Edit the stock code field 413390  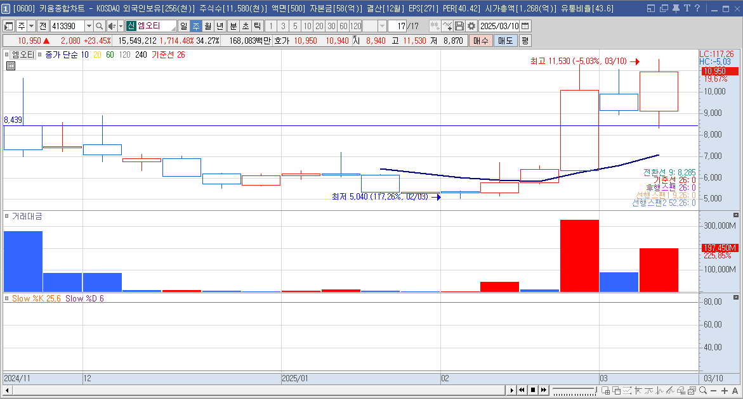pos(67,26)
